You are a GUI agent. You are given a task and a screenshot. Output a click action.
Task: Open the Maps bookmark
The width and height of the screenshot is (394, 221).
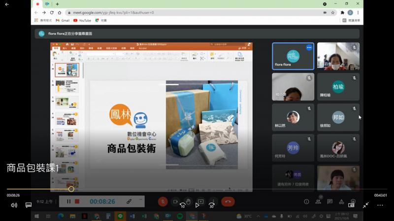click(x=101, y=20)
